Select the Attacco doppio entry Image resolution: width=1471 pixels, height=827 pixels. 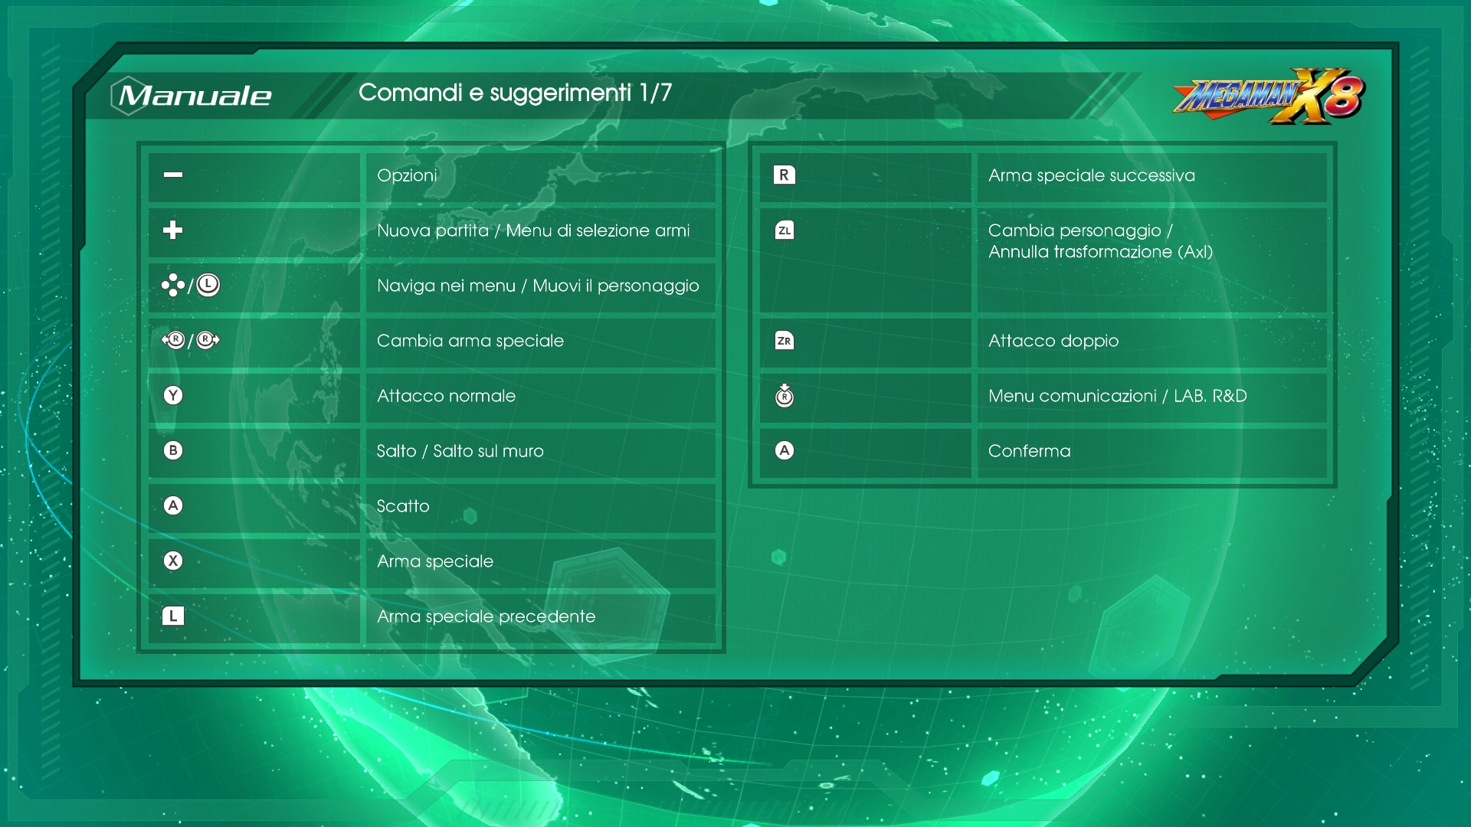coord(1053,341)
